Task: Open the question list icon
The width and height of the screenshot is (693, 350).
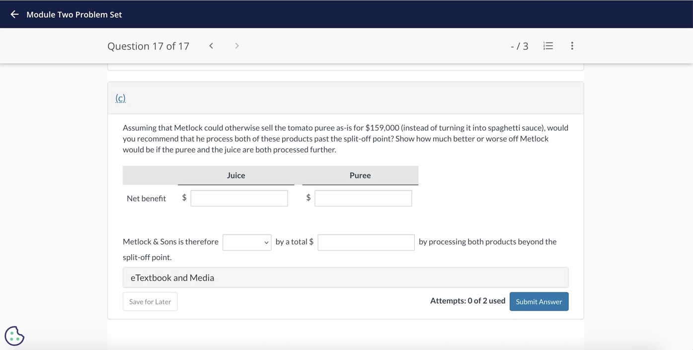Action: click(548, 46)
